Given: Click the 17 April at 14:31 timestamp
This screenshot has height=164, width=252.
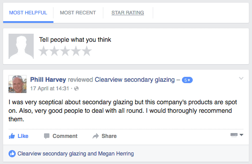Looking at the screenshot, I should (50, 89).
